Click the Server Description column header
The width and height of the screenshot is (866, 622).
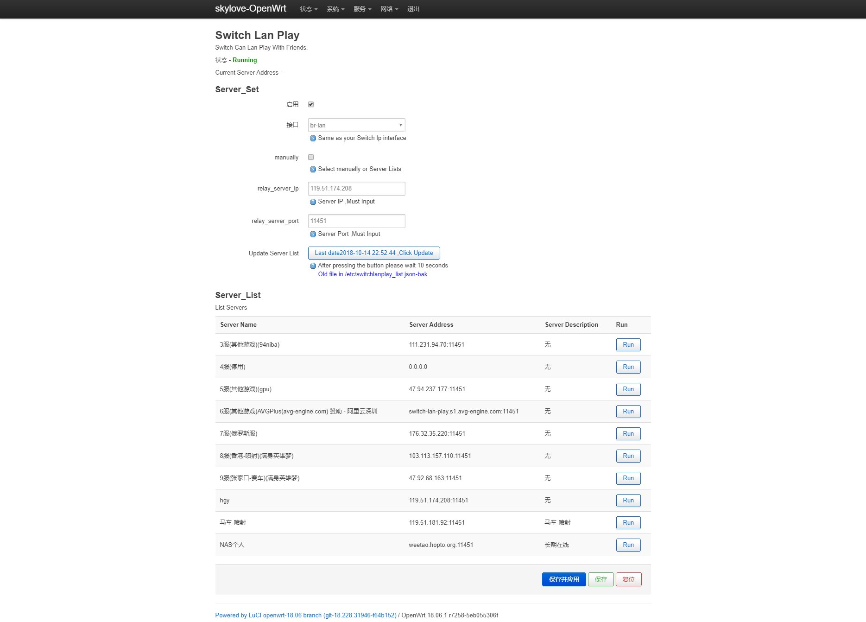(571, 325)
